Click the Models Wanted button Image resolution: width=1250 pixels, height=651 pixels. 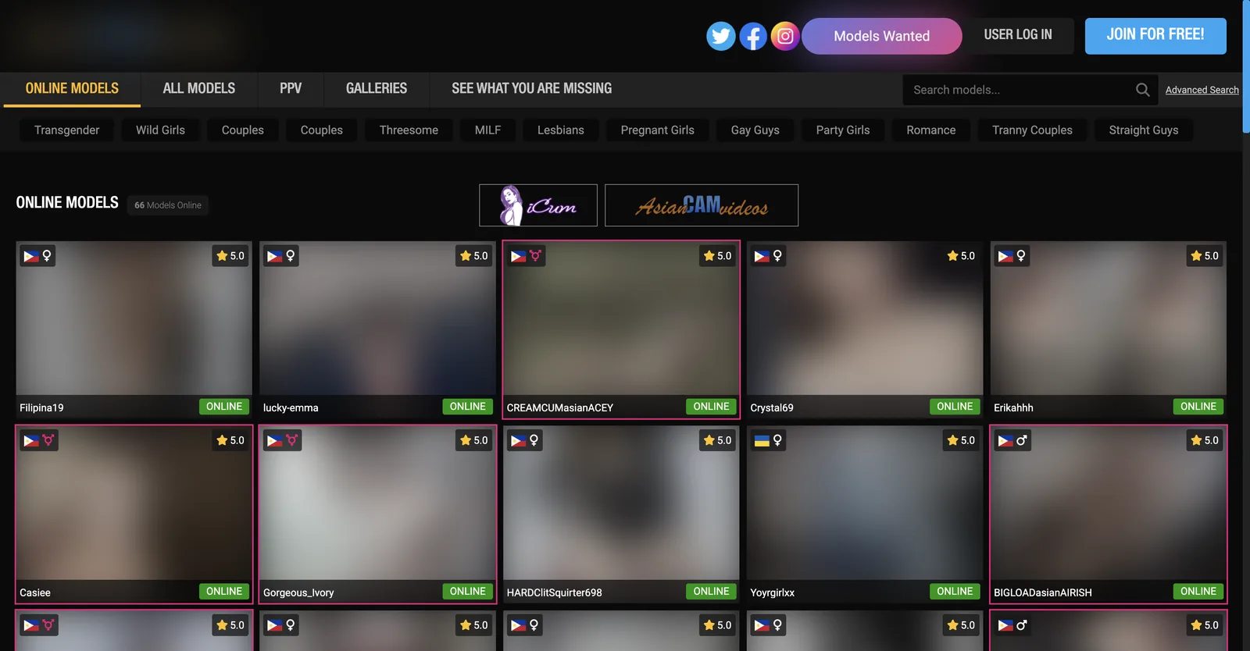882,36
